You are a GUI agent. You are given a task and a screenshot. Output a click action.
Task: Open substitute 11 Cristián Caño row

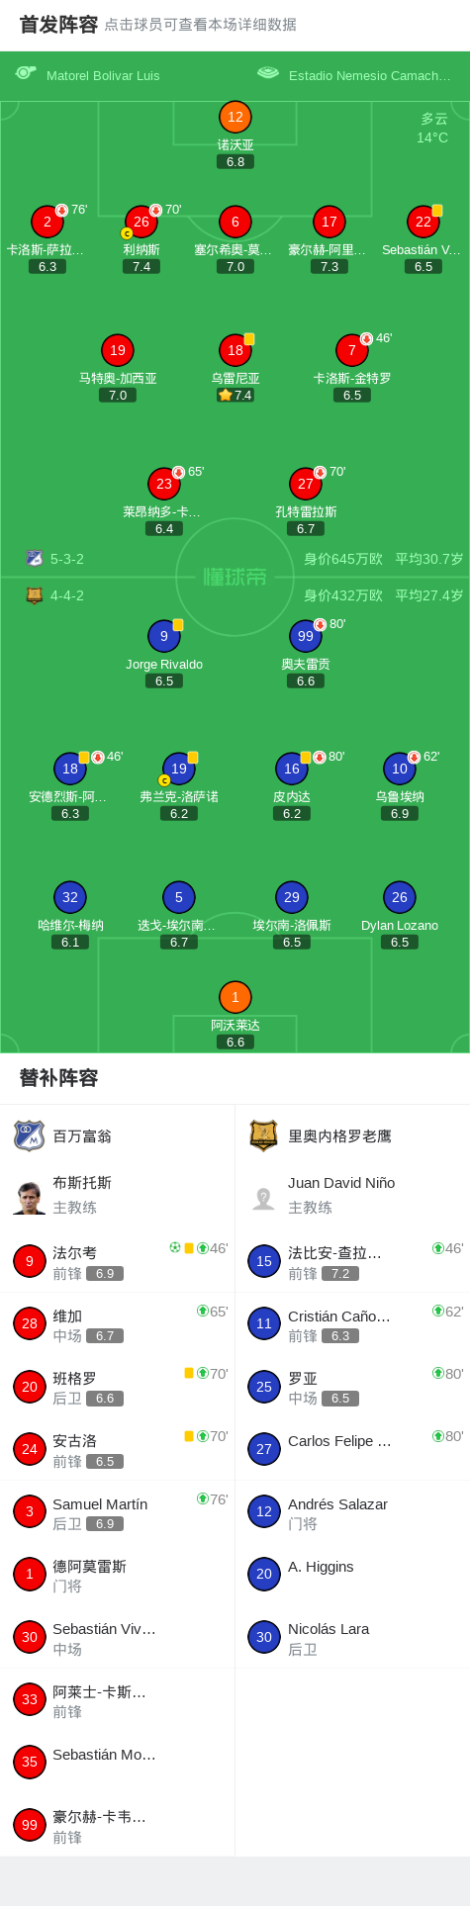click(x=352, y=1323)
